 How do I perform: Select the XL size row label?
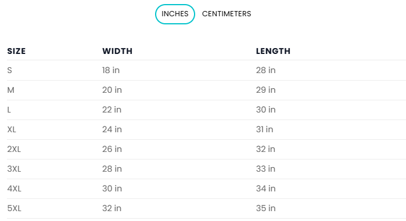[x=12, y=129]
